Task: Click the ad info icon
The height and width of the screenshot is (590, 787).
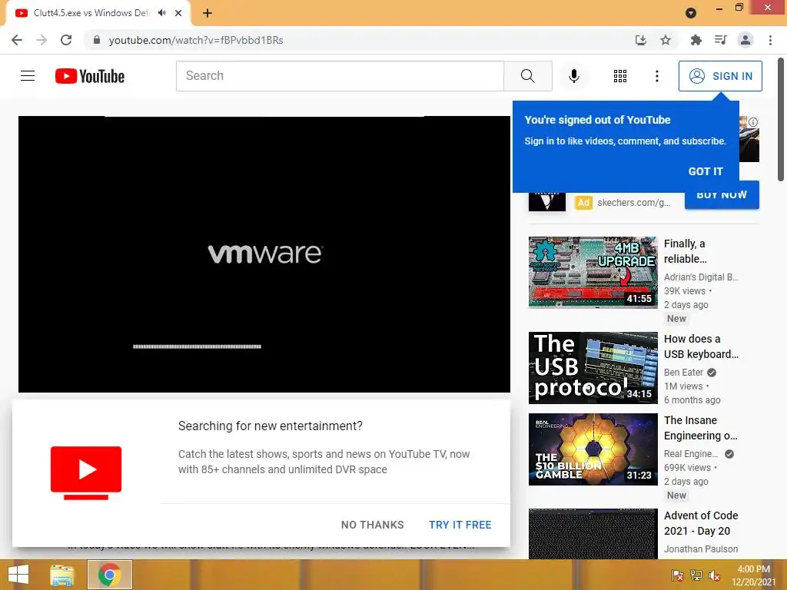Action: tap(753, 121)
